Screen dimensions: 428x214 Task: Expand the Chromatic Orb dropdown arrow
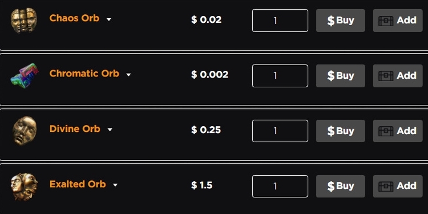click(128, 75)
